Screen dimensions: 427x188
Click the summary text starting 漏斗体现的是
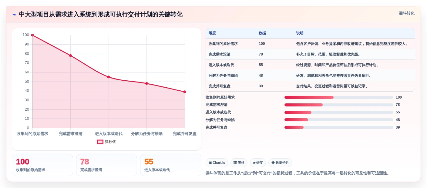[298, 173]
